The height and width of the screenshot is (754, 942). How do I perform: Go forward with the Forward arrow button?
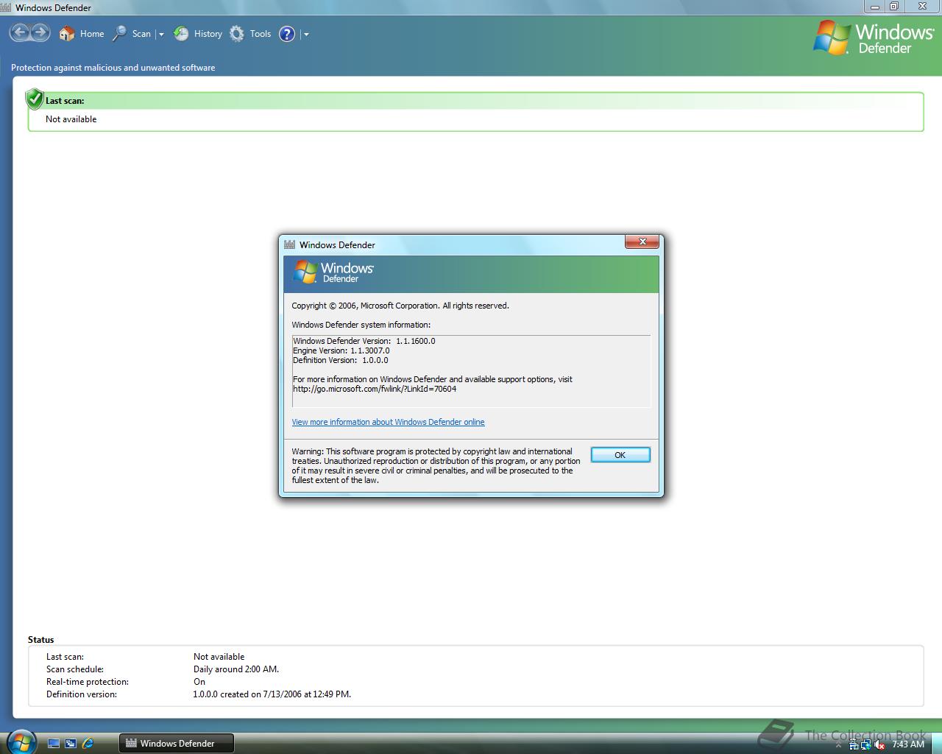[40, 32]
